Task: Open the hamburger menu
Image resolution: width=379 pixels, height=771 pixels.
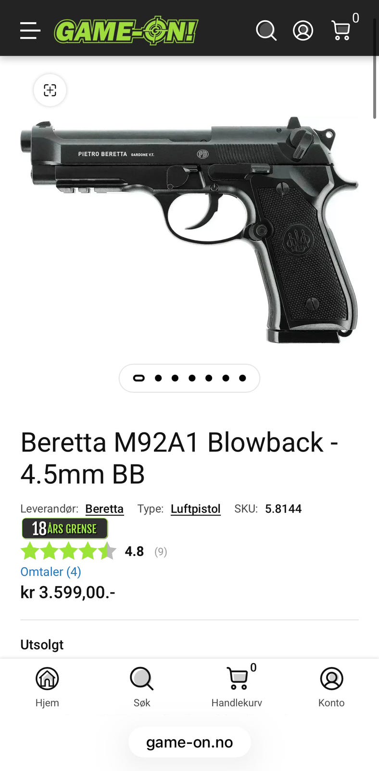Action: coord(30,30)
